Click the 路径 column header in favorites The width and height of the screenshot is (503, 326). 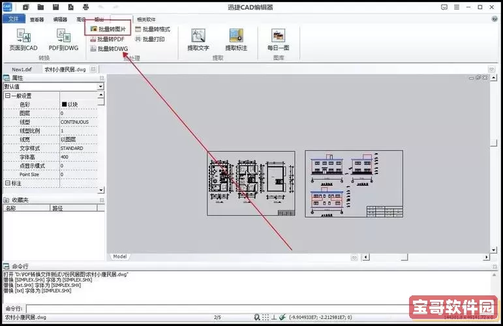pyautogui.click(x=74, y=209)
